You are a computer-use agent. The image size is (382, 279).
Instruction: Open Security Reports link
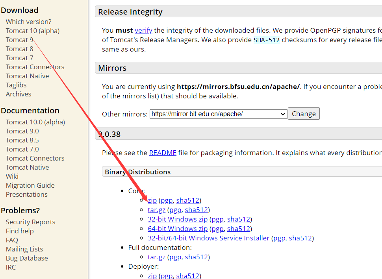pos(30,222)
